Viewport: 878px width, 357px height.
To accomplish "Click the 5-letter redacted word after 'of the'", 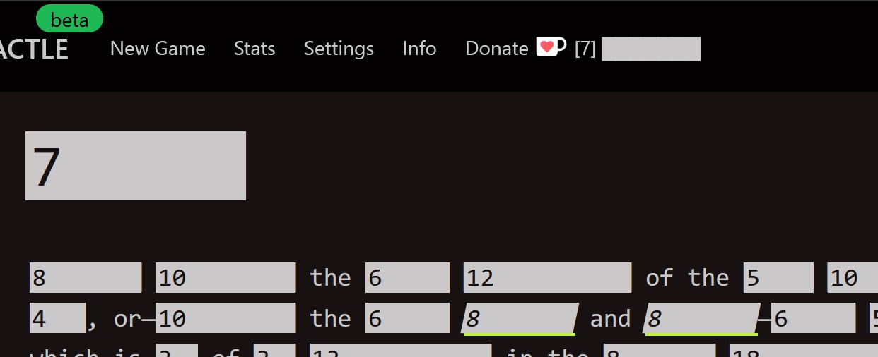I will click(x=778, y=278).
